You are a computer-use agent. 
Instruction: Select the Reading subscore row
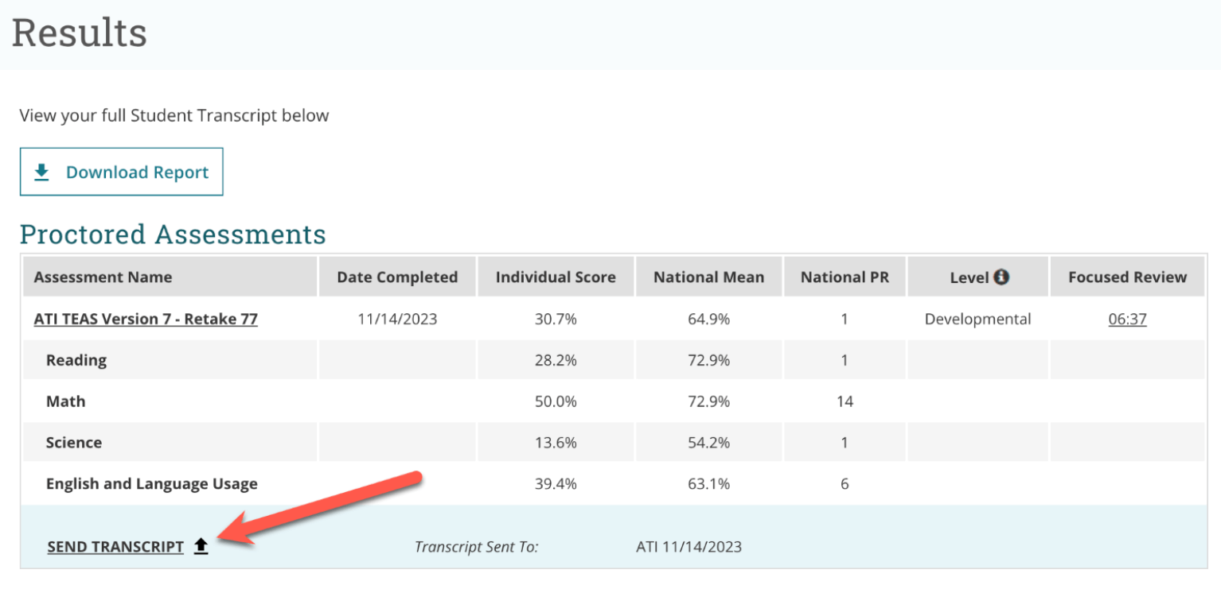coord(76,359)
